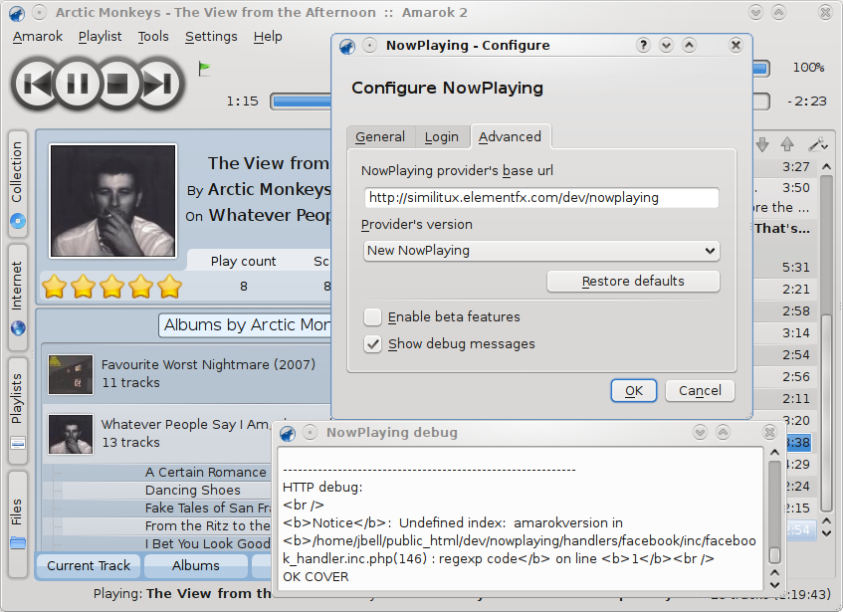
Task: Click the help question mark in Configure dialog
Action: [x=643, y=45]
